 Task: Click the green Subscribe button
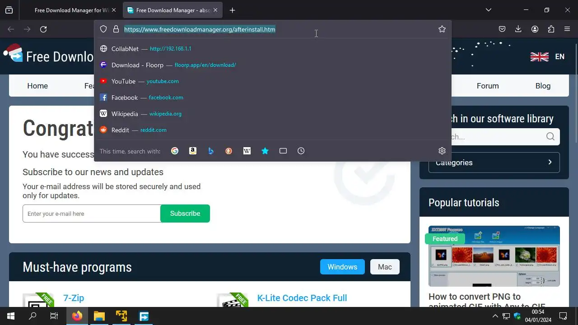(x=185, y=214)
